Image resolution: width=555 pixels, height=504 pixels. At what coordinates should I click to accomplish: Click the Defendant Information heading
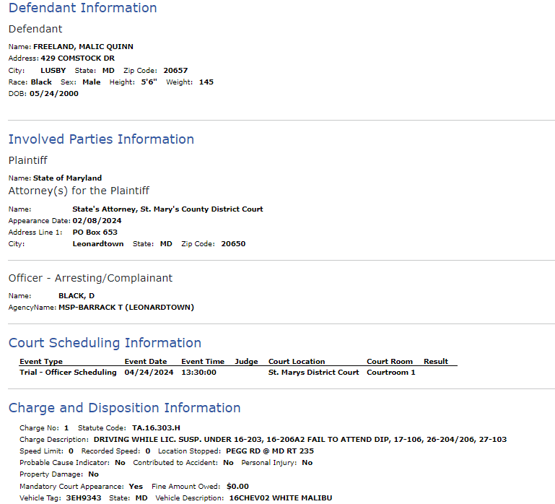82,9
